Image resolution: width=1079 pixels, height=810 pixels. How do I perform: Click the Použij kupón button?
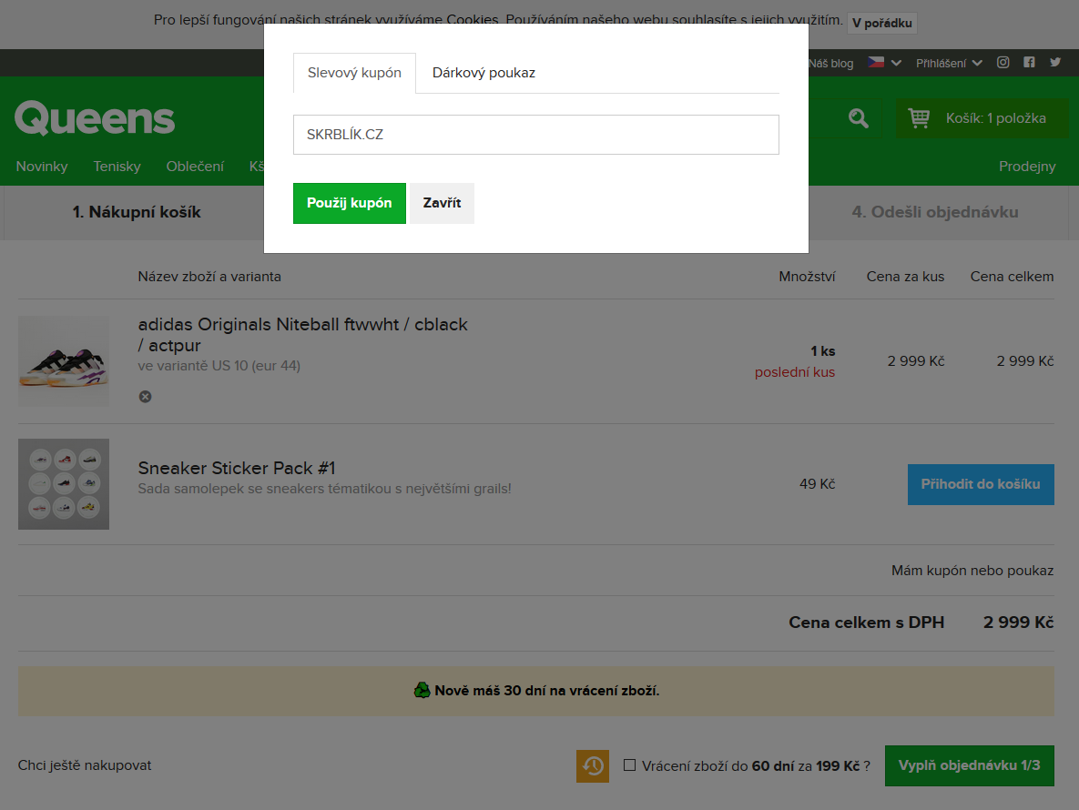350,204
